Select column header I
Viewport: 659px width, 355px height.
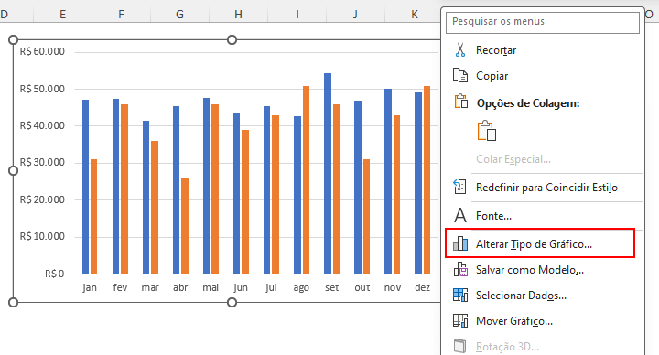(x=297, y=15)
